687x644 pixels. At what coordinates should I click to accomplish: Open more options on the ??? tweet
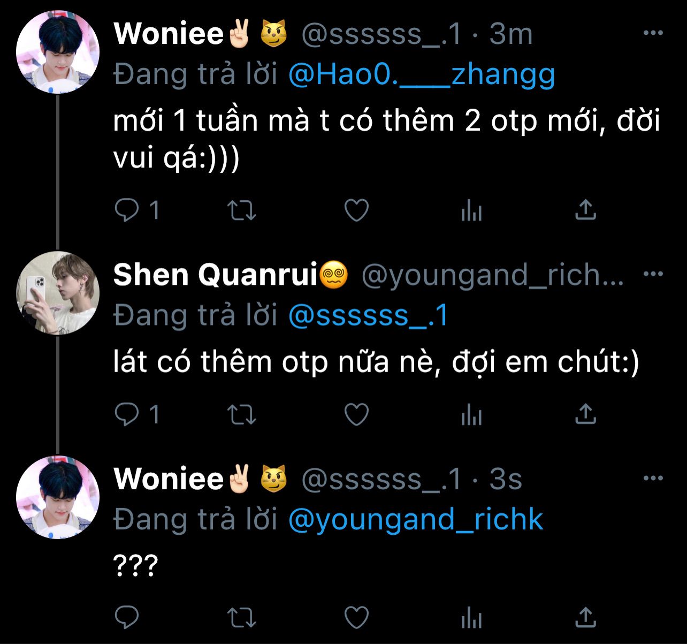tap(653, 478)
